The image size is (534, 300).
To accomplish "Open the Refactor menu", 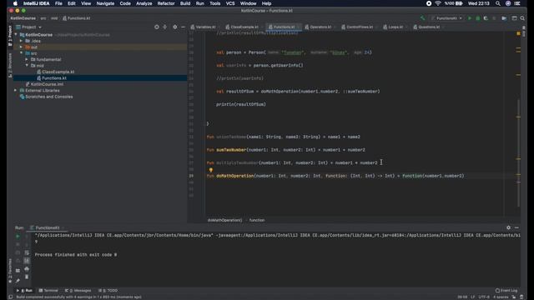I will click(166, 3).
